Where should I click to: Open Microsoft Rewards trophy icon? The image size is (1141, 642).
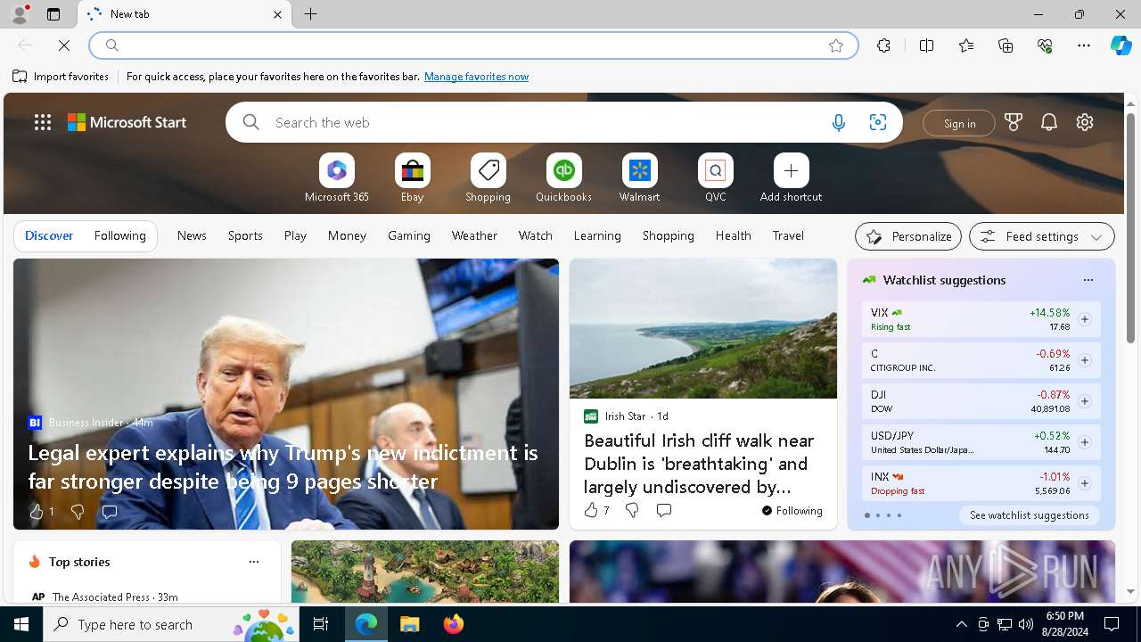tap(1014, 123)
